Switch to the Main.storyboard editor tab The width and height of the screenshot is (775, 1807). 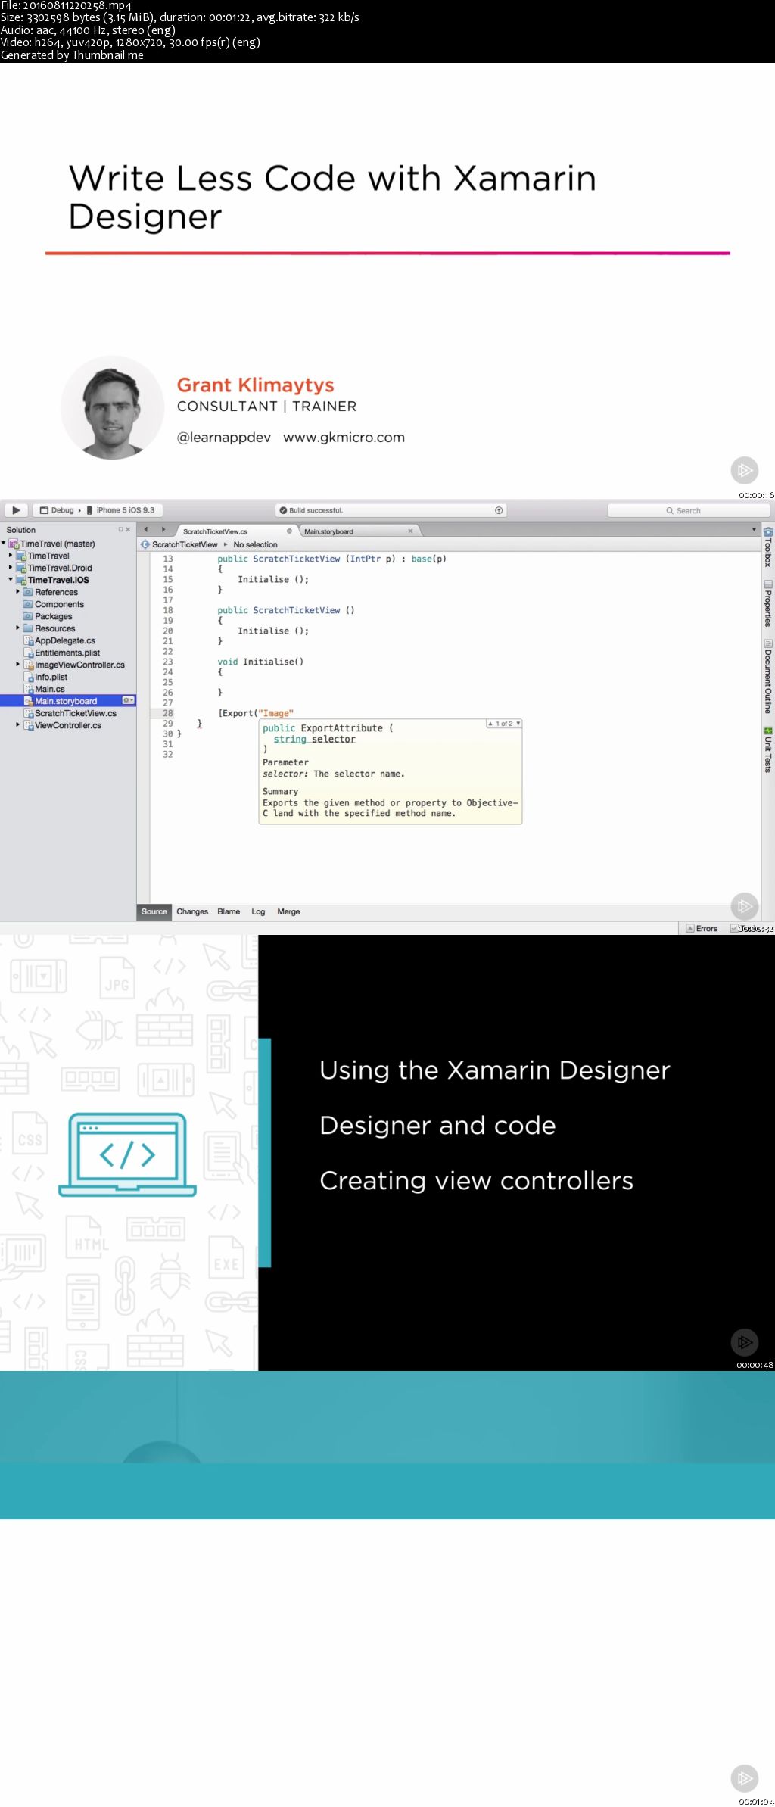pyautogui.click(x=329, y=531)
